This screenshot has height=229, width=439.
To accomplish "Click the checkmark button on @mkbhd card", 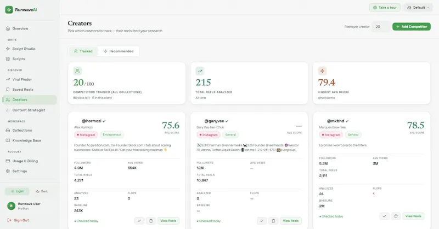I will pos(385,216).
